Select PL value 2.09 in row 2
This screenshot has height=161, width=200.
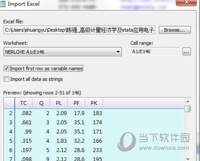click(x=62, y=113)
